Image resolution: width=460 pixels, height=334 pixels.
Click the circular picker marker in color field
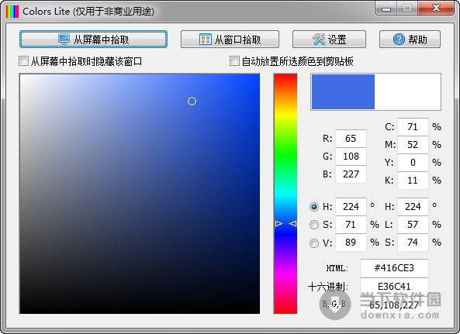pos(192,101)
